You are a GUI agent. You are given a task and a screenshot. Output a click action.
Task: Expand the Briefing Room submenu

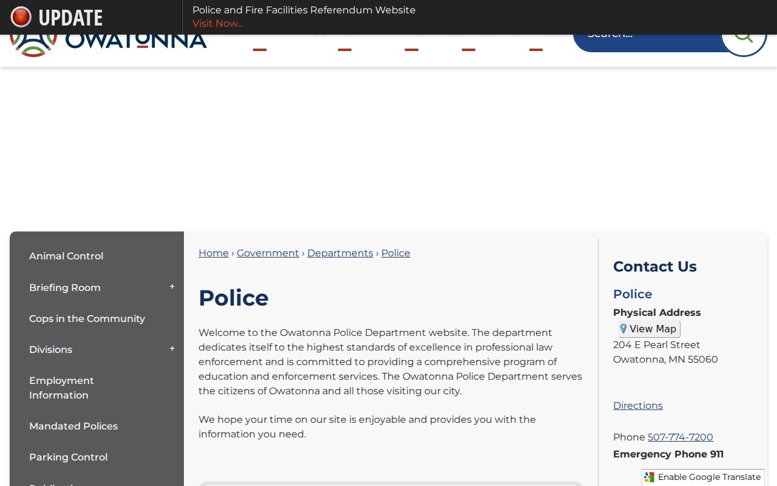(172, 287)
